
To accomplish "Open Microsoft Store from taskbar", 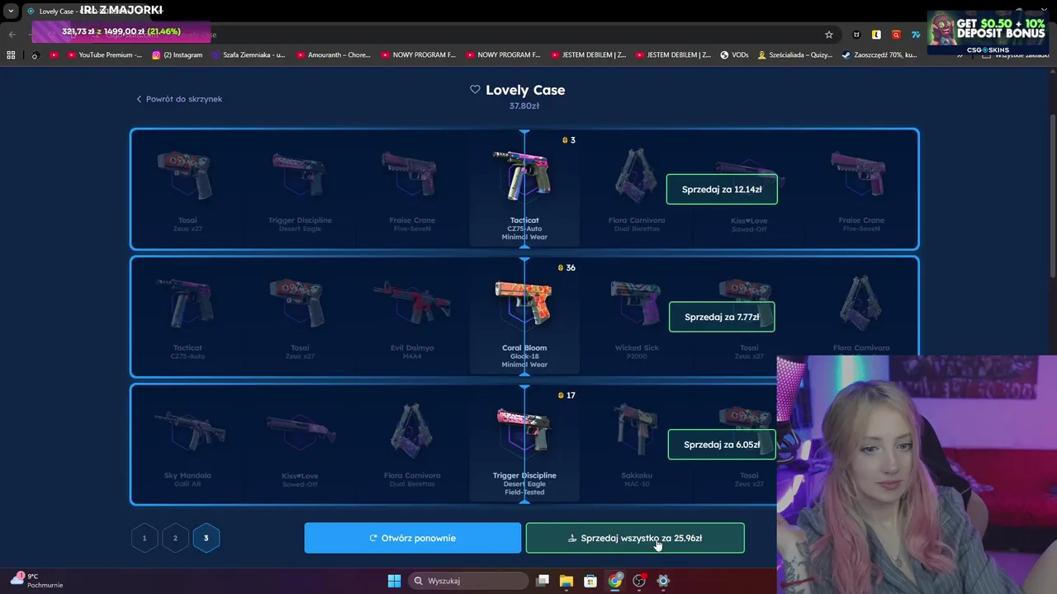I will click(590, 581).
